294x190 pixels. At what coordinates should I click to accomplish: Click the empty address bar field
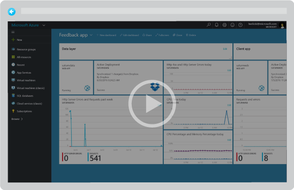click(154, 11)
